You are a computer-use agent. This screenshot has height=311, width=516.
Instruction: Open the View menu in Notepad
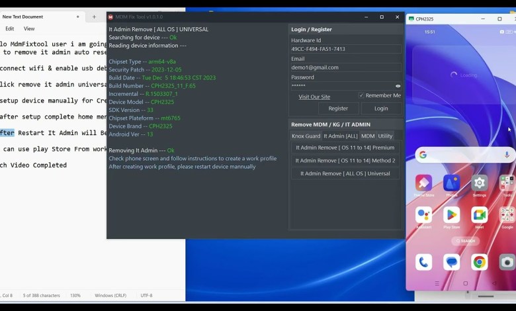tap(29, 28)
